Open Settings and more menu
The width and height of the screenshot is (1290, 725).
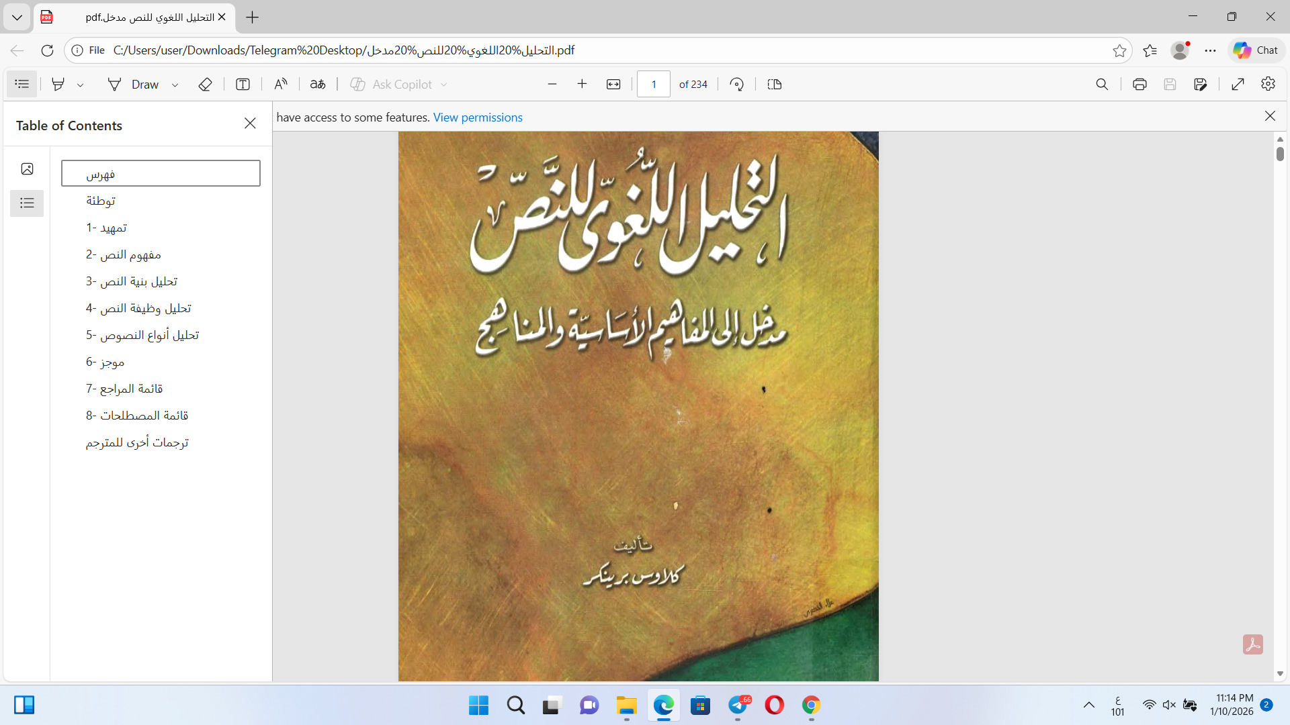pyautogui.click(x=1210, y=50)
